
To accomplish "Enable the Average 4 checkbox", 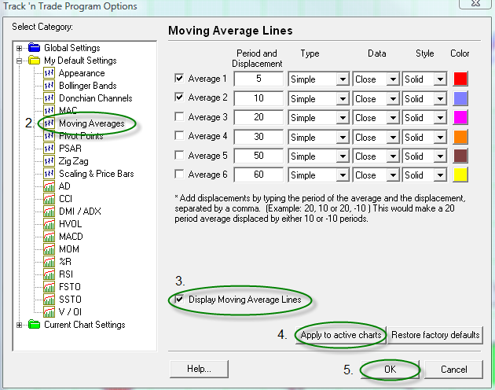I will pyautogui.click(x=179, y=135).
